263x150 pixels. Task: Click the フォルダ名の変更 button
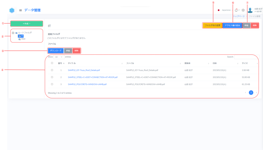[212, 25]
